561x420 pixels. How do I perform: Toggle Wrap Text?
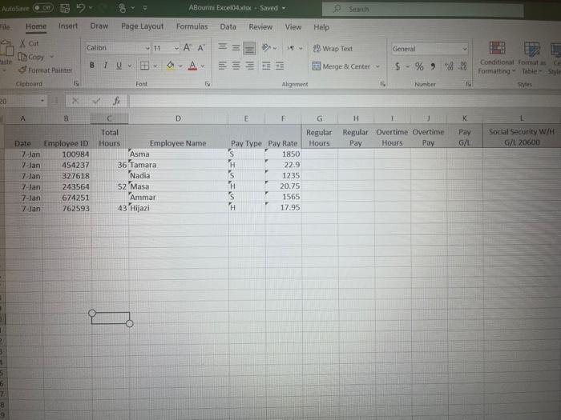point(333,49)
